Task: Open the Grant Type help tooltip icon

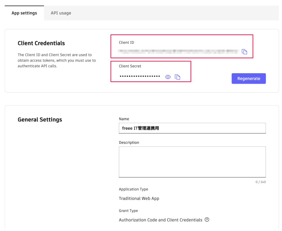Action: tap(207, 220)
